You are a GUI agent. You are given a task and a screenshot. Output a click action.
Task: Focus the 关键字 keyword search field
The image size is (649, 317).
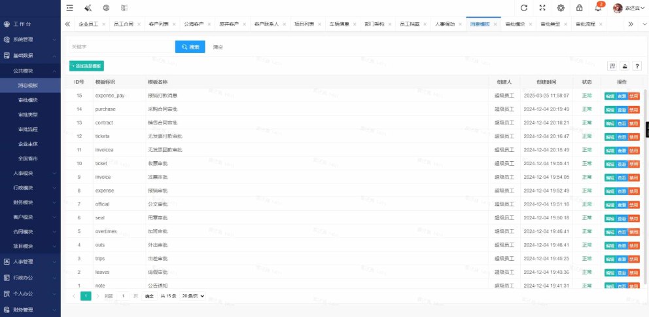point(122,47)
